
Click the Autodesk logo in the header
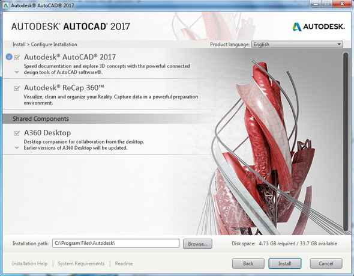(319, 26)
